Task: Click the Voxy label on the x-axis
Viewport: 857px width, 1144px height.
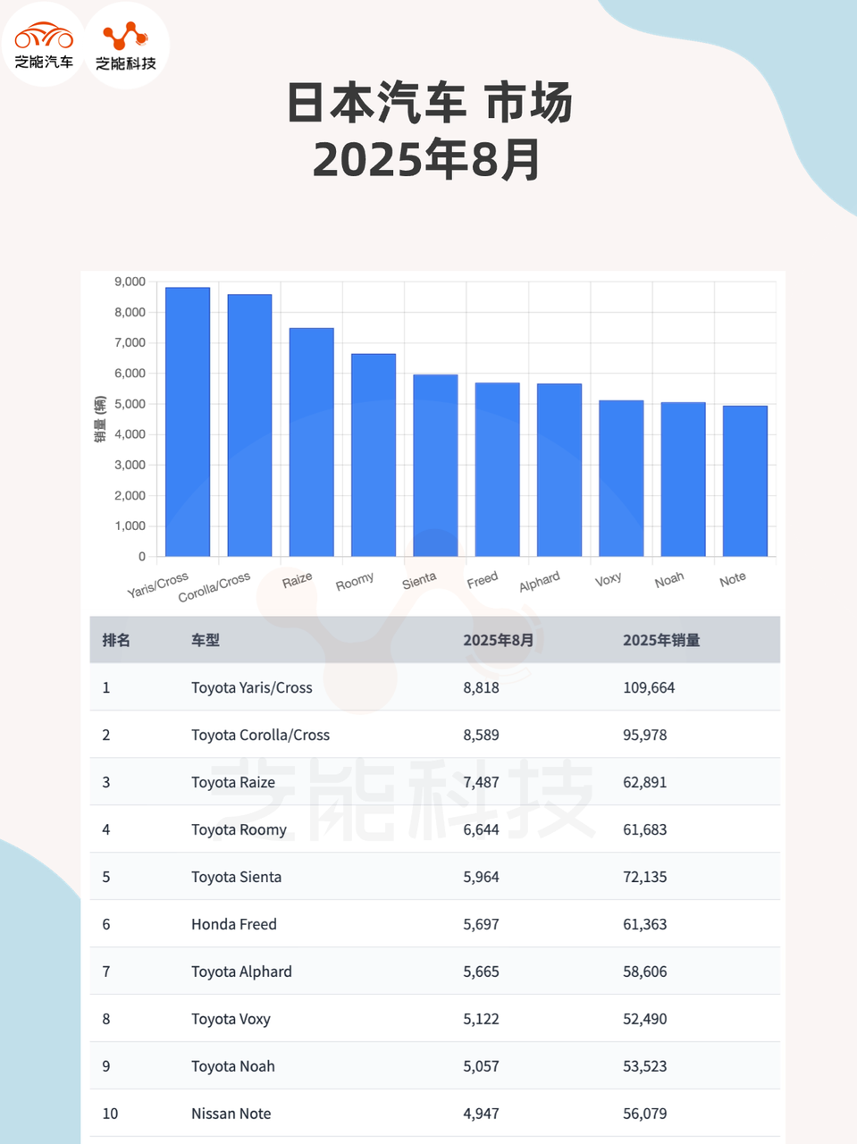Action: [609, 580]
